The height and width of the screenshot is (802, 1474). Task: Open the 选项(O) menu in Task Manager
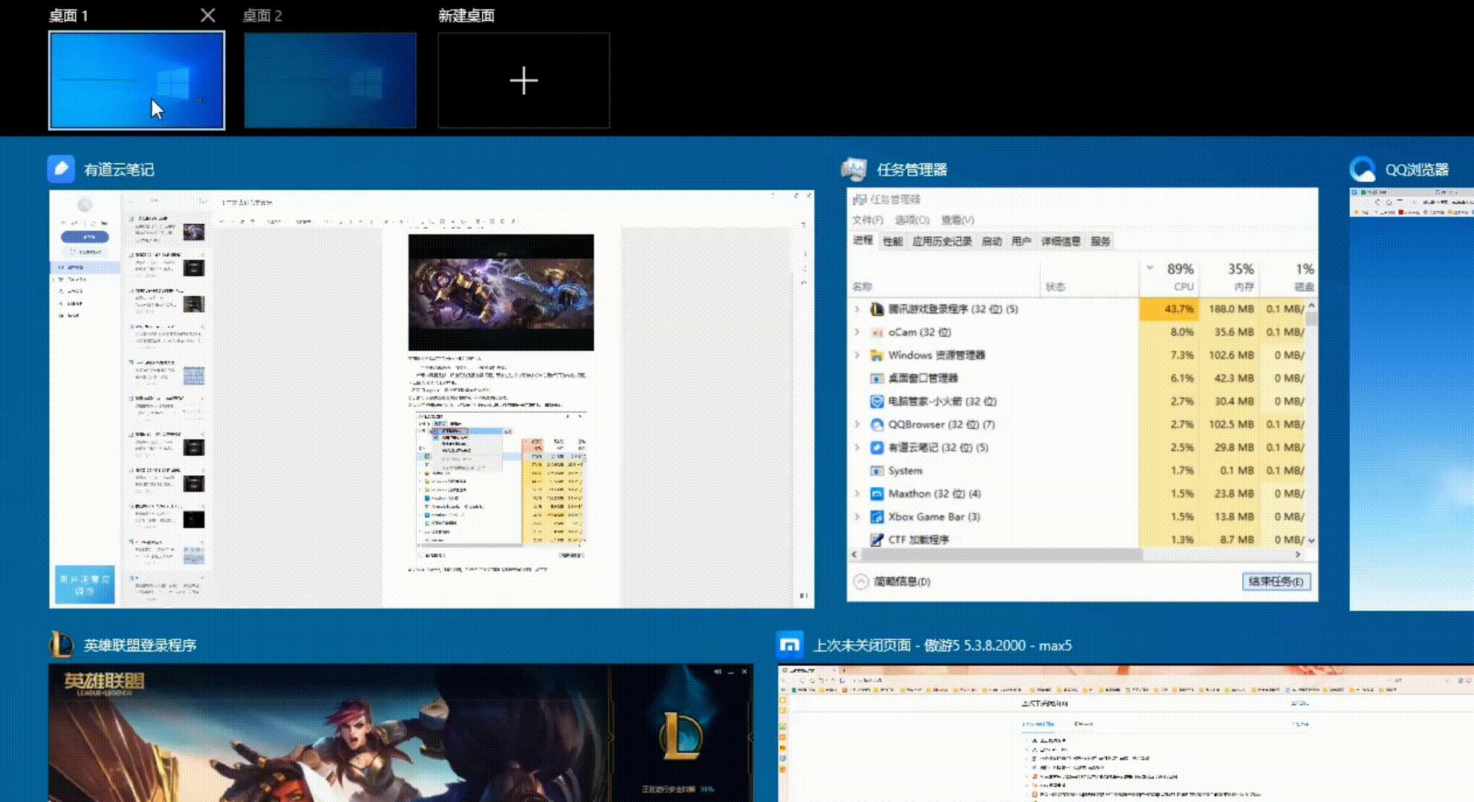(912, 220)
